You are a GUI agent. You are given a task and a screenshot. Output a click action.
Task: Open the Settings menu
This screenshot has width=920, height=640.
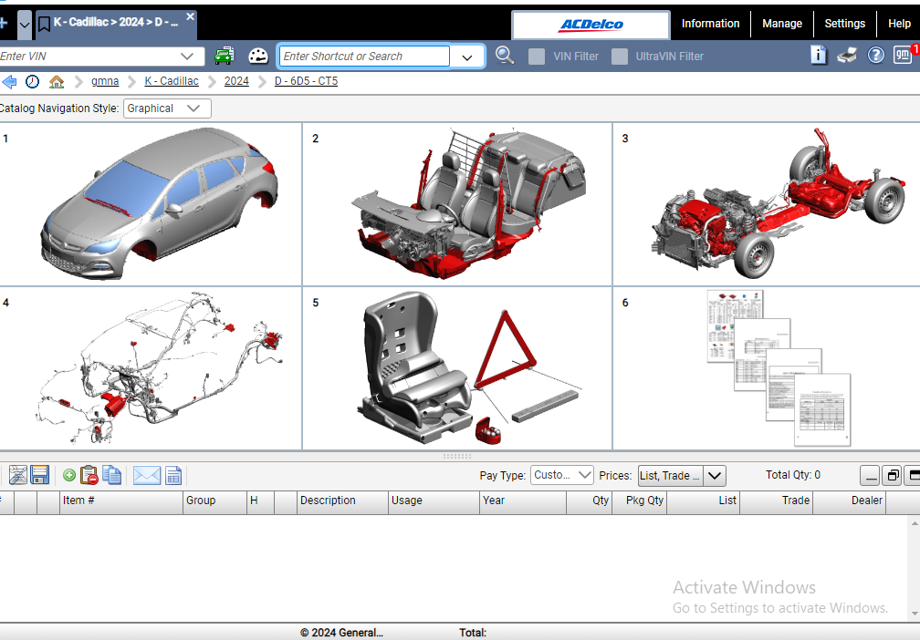coord(844,24)
